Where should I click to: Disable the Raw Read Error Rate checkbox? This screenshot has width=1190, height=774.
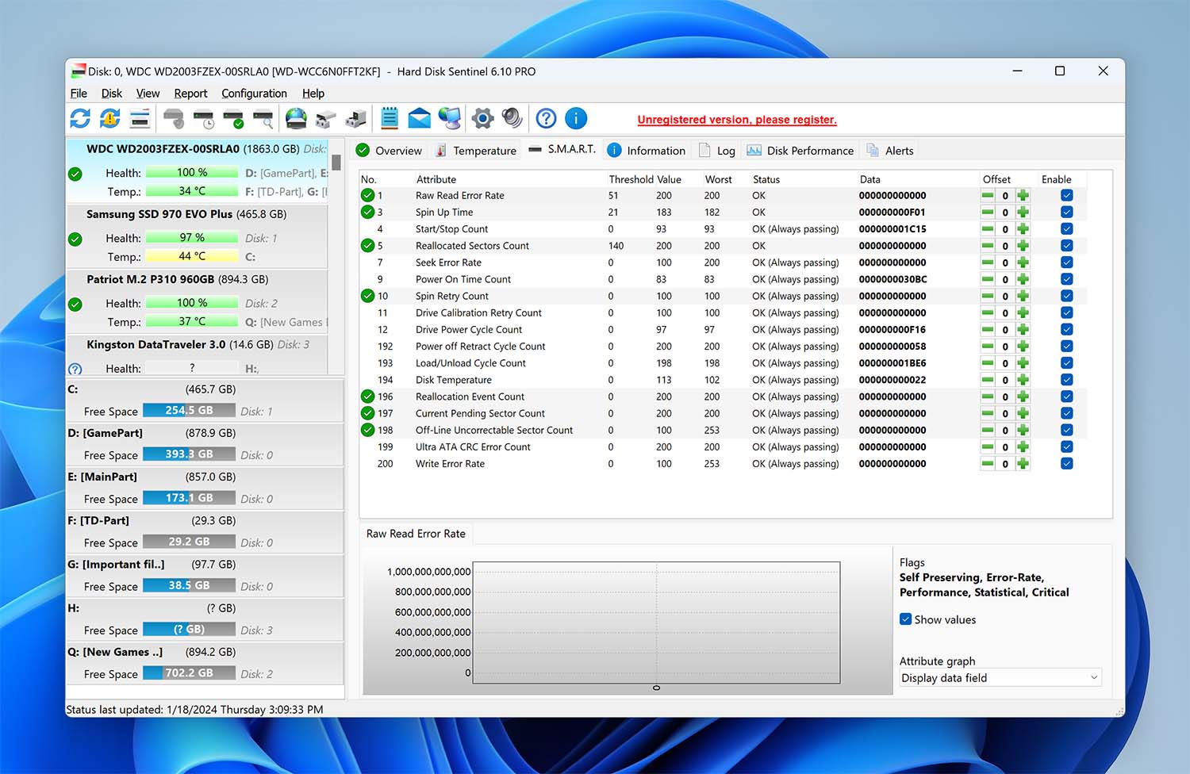1066,195
